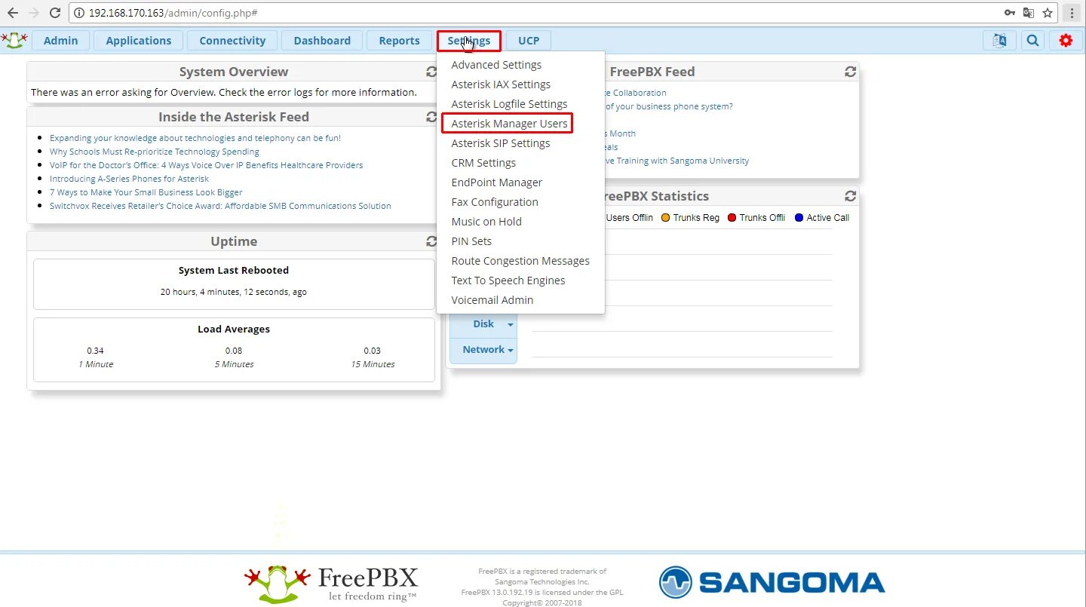Click the Sangoma logo in footer
Screen dimensions: 1086x607
point(772,582)
